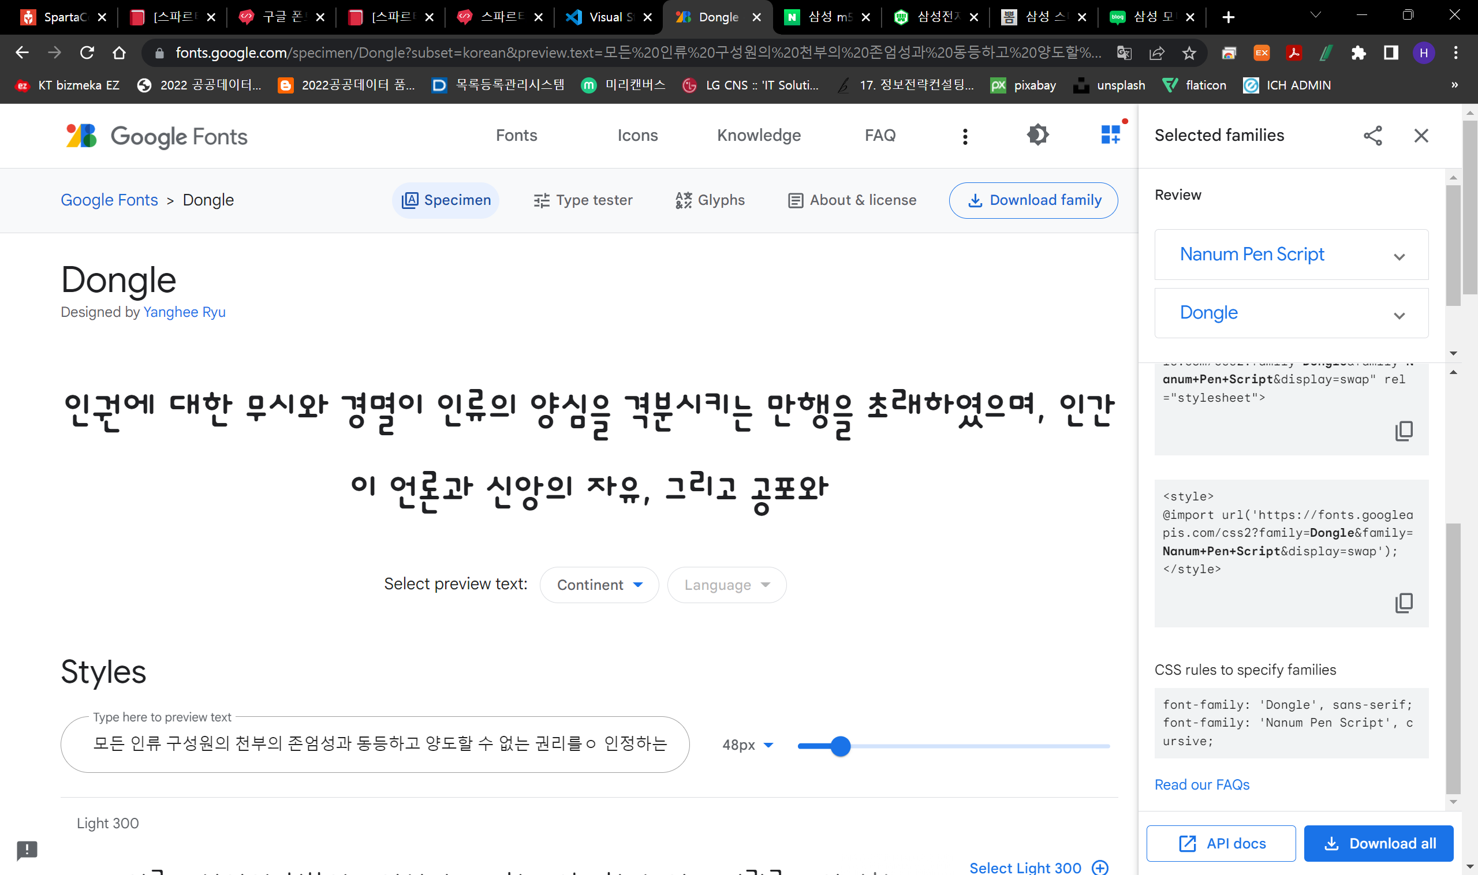1478x875 pixels.
Task: Close the Dongle browser tab
Action: pyautogui.click(x=756, y=17)
